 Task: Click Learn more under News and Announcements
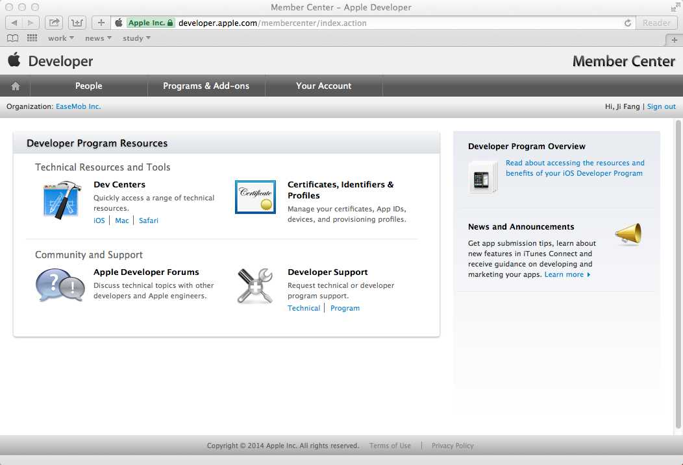567,274
